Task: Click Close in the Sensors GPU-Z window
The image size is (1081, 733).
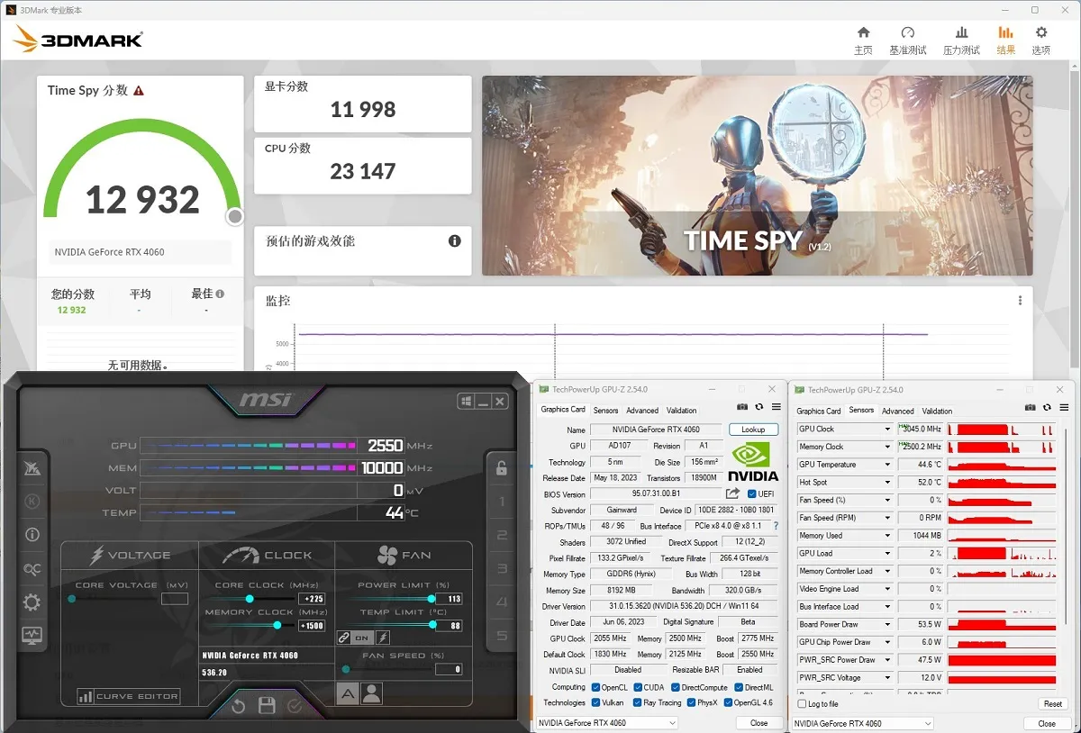Action: point(1047,723)
